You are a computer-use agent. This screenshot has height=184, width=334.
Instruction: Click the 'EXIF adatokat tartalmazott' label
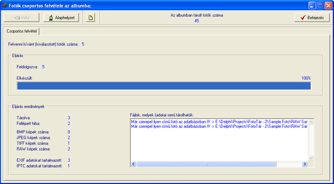(x=39, y=160)
